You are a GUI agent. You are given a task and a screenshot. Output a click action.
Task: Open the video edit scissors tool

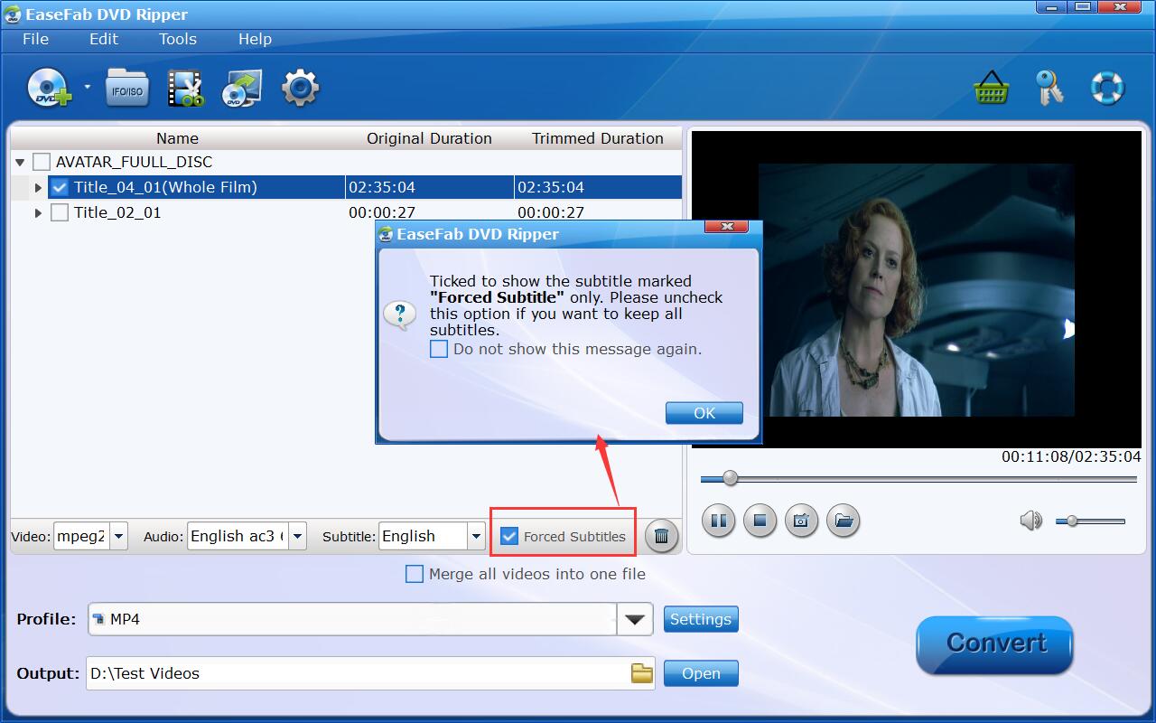(x=185, y=89)
